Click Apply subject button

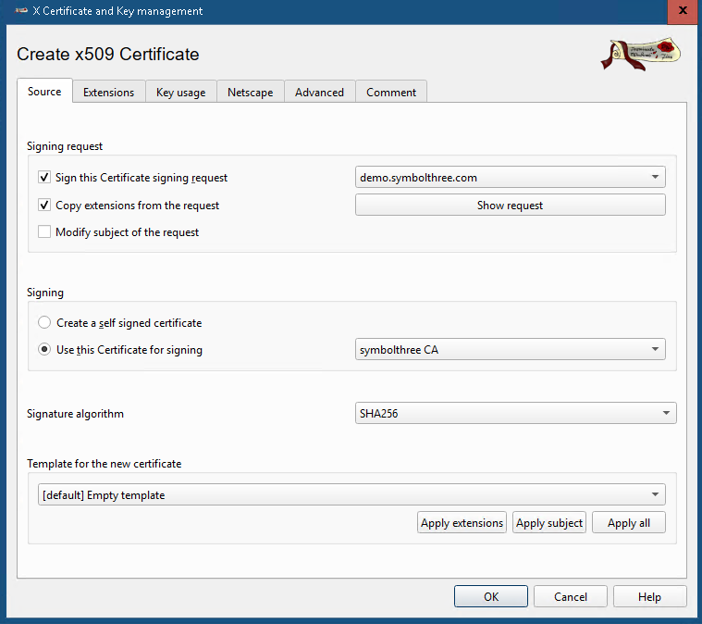coord(548,523)
